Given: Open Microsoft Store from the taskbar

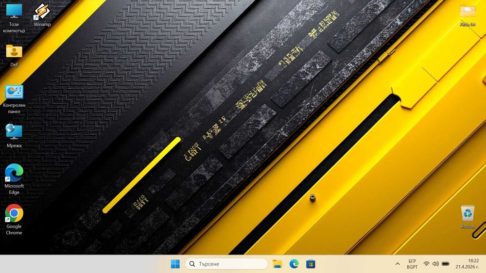Looking at the screenshot, I should [311, 264].
